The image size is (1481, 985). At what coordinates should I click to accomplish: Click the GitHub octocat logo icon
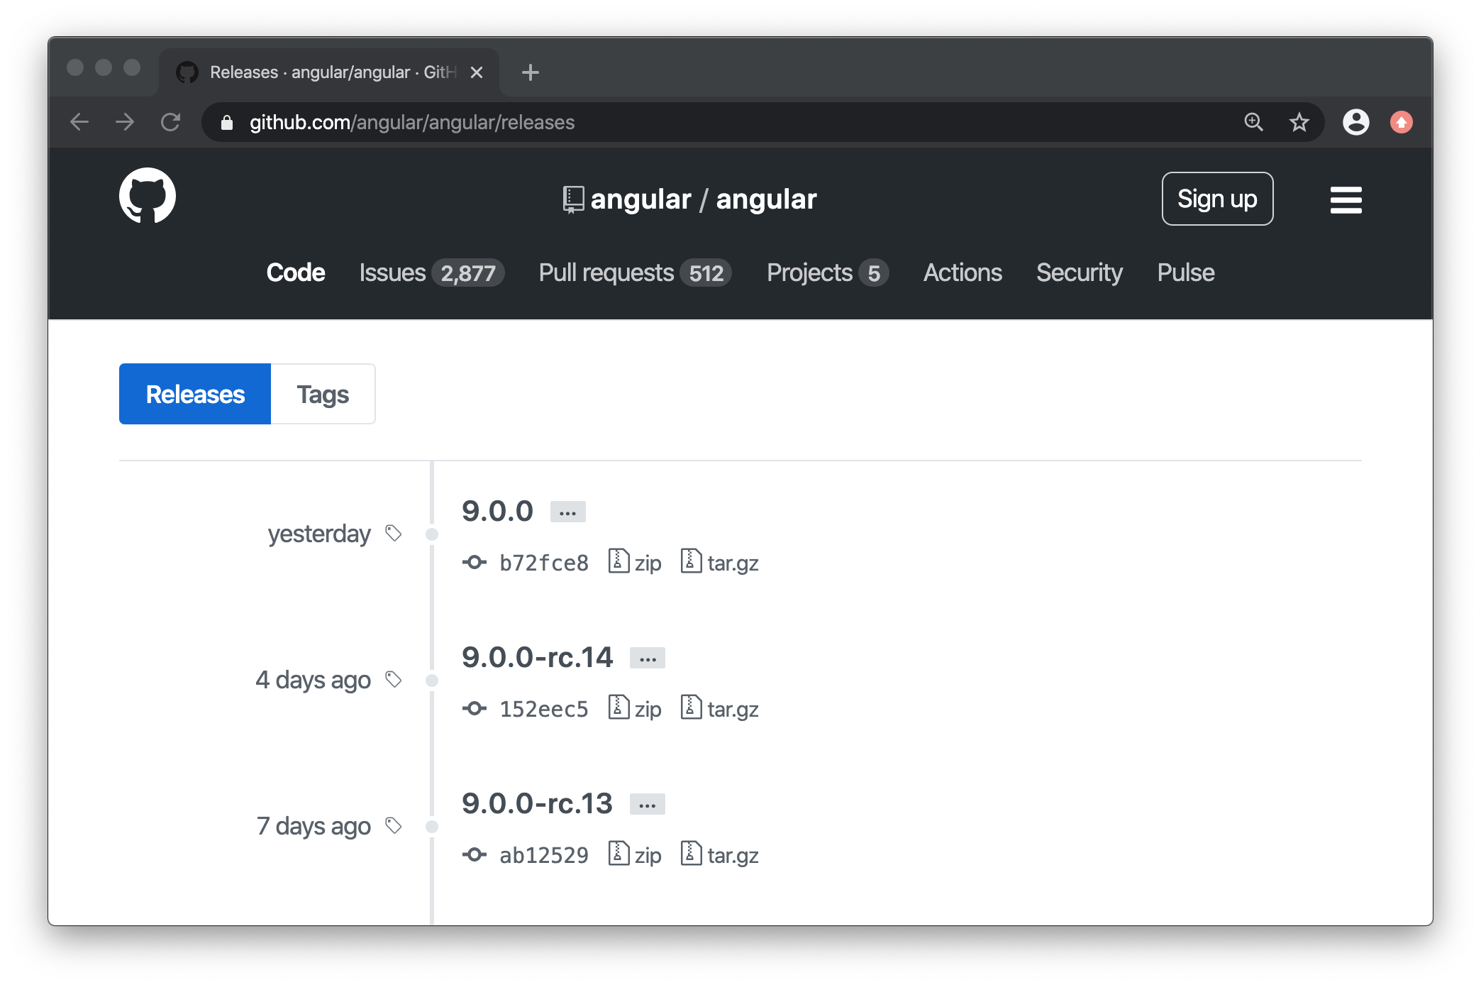click(x=148, y=199)
